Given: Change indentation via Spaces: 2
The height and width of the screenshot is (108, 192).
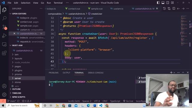Looking at the screenshot, I should pyautogui.click(x=87, y=101).
